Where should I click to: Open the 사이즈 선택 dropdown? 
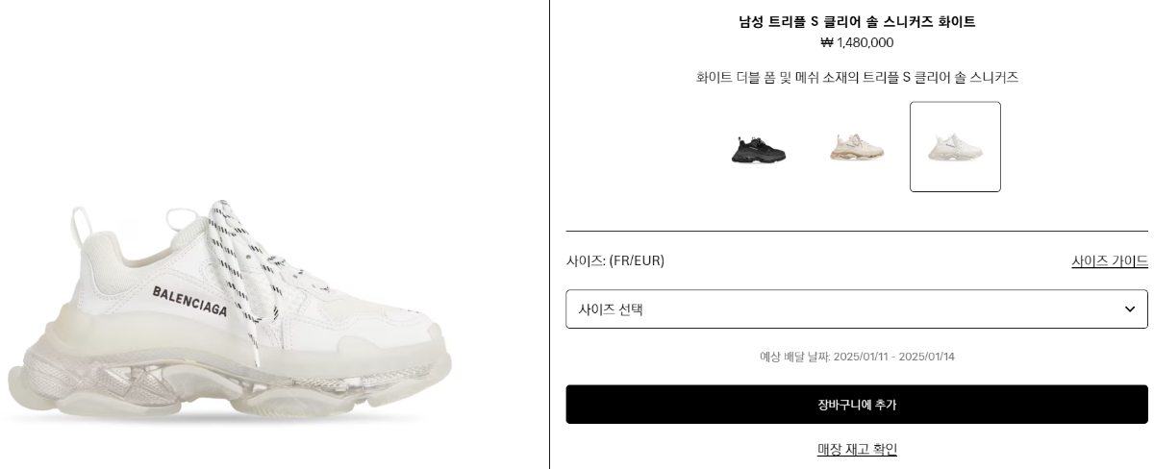click(x=857, y=309)
